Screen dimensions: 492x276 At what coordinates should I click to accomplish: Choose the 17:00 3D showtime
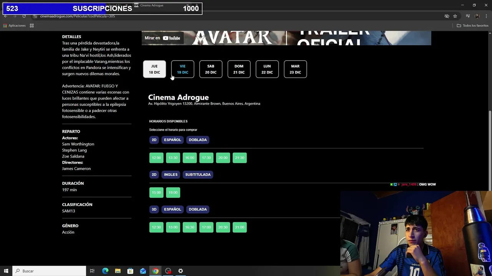tap(206, 227)
